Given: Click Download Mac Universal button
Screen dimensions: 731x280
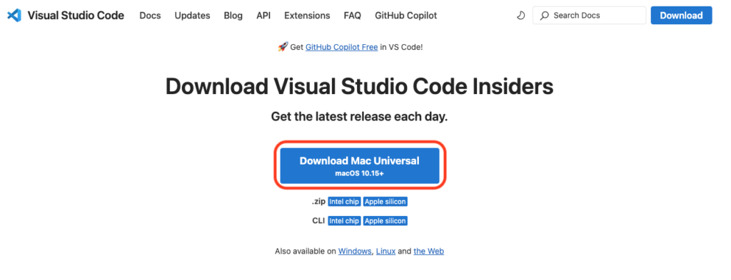Looking at the screenshot, I should point(360,165).
